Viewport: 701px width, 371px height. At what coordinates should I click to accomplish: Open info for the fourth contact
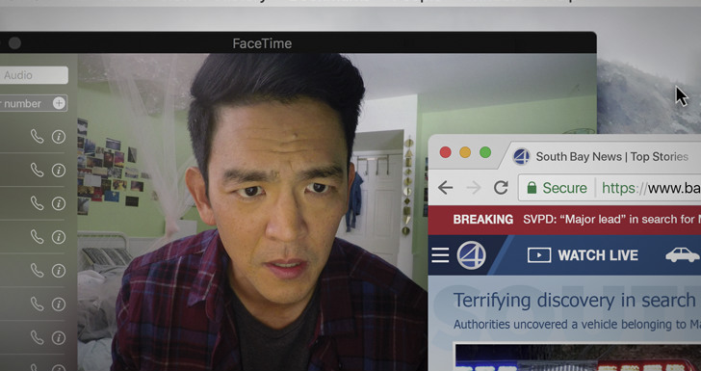click(59, 237)
